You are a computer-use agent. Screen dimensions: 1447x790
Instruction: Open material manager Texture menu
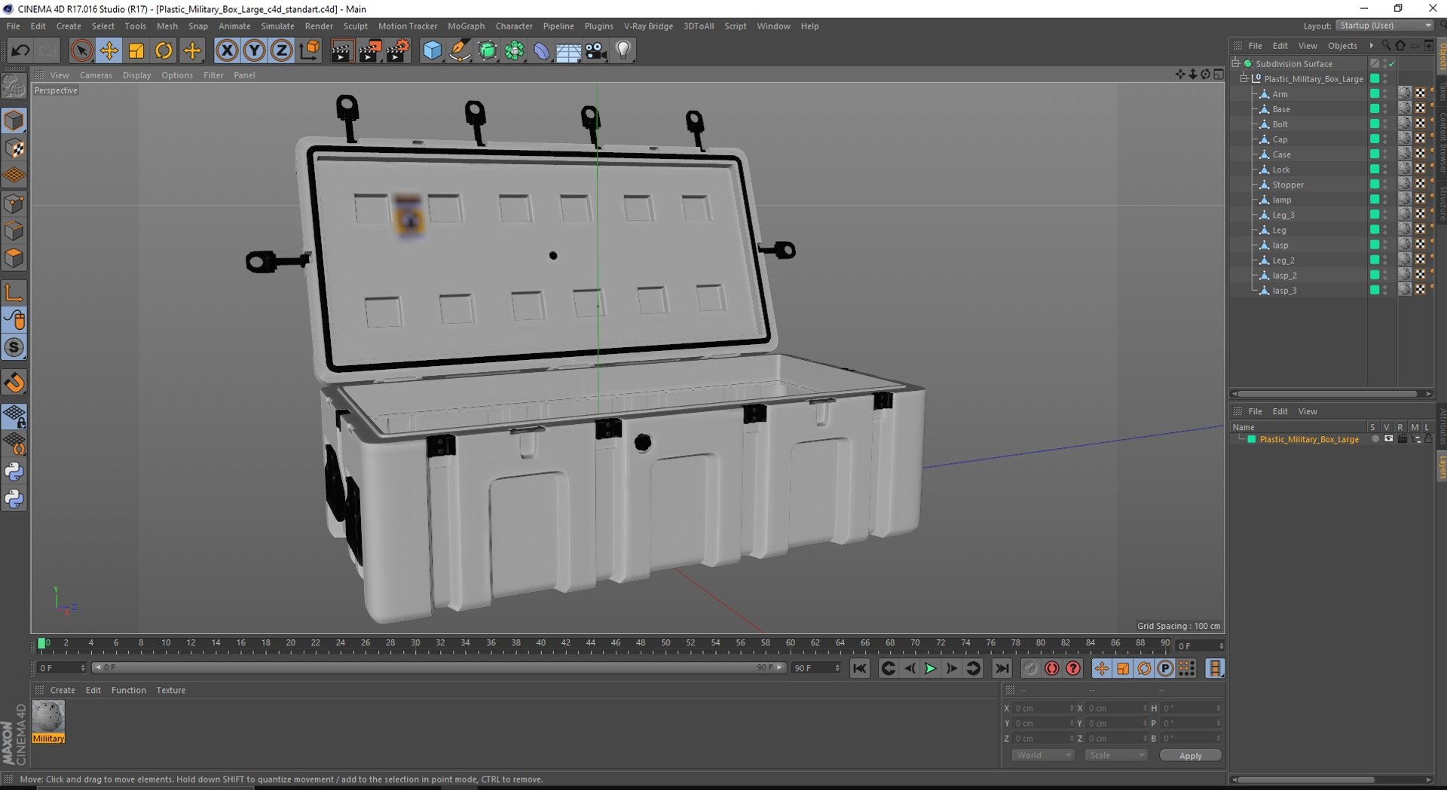point(170,690)
